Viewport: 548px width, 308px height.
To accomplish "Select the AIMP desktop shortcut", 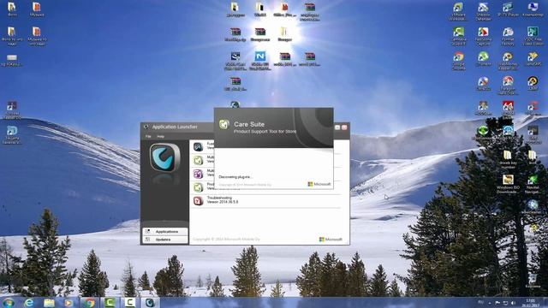I will pos(533,84).
